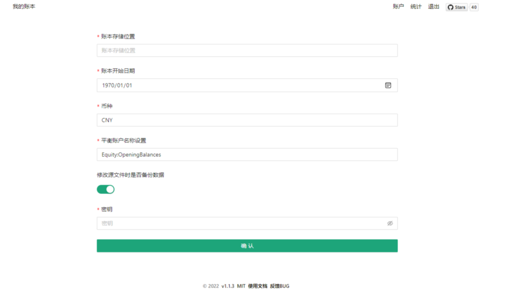Focus the Equity:OpeningBalances input field

coord(247,155)
